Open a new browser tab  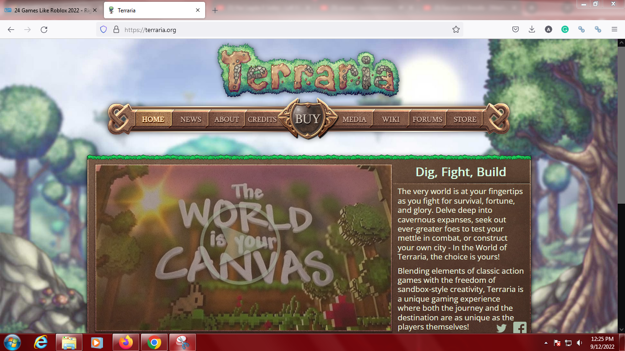click(215, 10)
